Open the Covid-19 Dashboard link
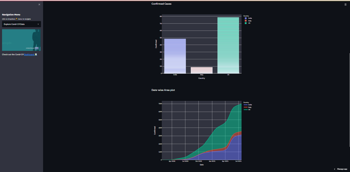 31,54
